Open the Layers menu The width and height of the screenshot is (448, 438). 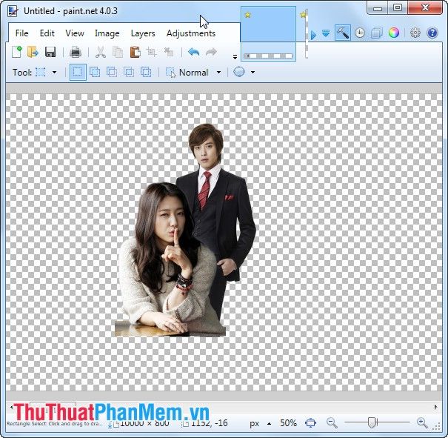pyautogui.click(x=143, y=33)
